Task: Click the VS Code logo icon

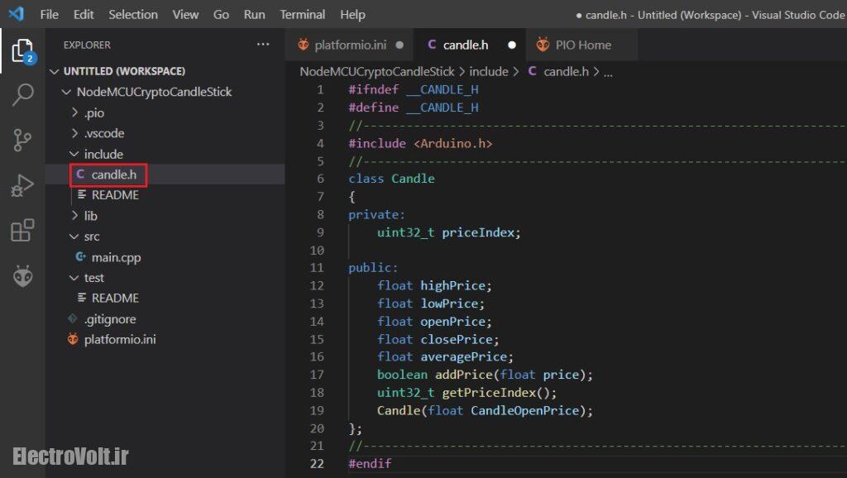Action: (17, 14)
